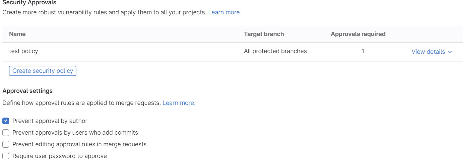Open Learn more link under Approval settings
Image resolution: width=463 pixels, height=163 pixels.
(179, 103)
